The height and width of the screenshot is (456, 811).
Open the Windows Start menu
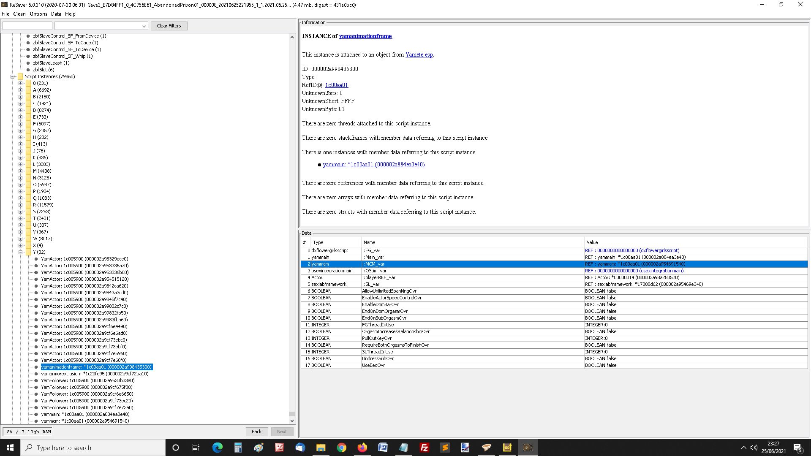tap(10, 448)
